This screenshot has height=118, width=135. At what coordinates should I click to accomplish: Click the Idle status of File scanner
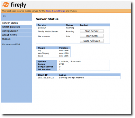(x=68, y=37)
